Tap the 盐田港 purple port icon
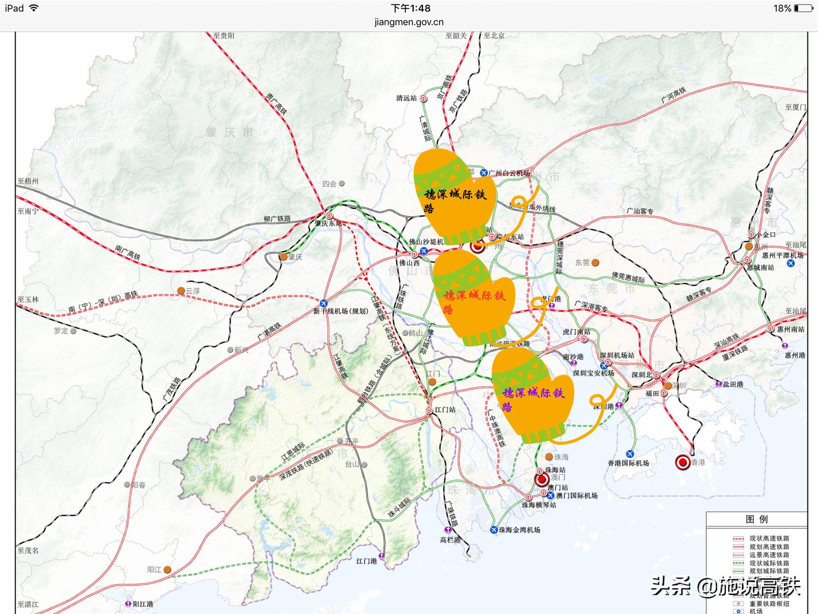This screenshot has width=818, height=614. pyautogui.click(x=719, y=384)
